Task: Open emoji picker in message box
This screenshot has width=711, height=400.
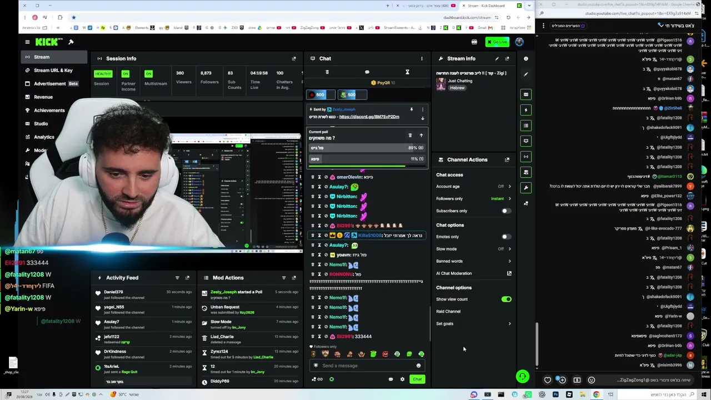Action: 418,366
